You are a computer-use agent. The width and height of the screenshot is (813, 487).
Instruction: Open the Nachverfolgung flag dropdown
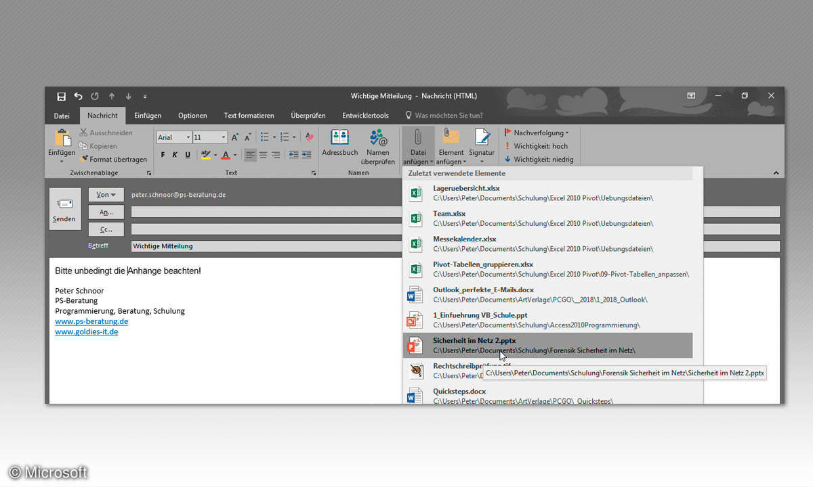click(x=537, y=133)
